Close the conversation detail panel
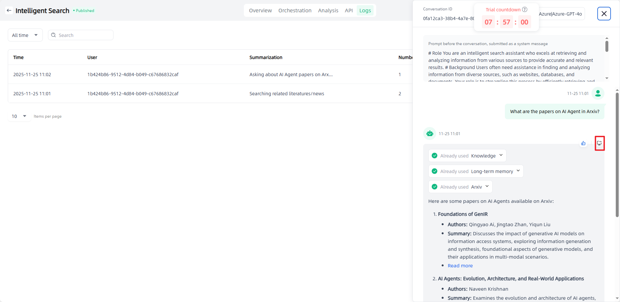 (604, 14)
